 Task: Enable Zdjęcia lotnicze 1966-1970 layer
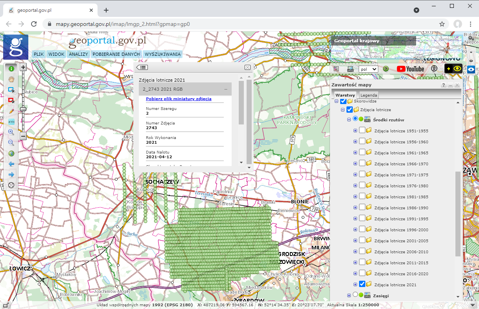[x=362, y=164]
